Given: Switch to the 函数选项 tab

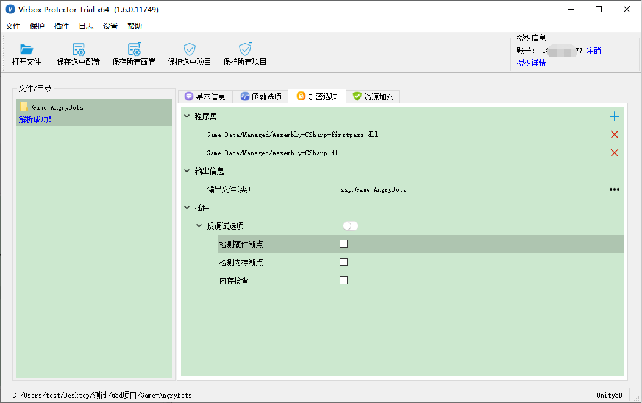Looking at the screenshot, I should (261, 96).
